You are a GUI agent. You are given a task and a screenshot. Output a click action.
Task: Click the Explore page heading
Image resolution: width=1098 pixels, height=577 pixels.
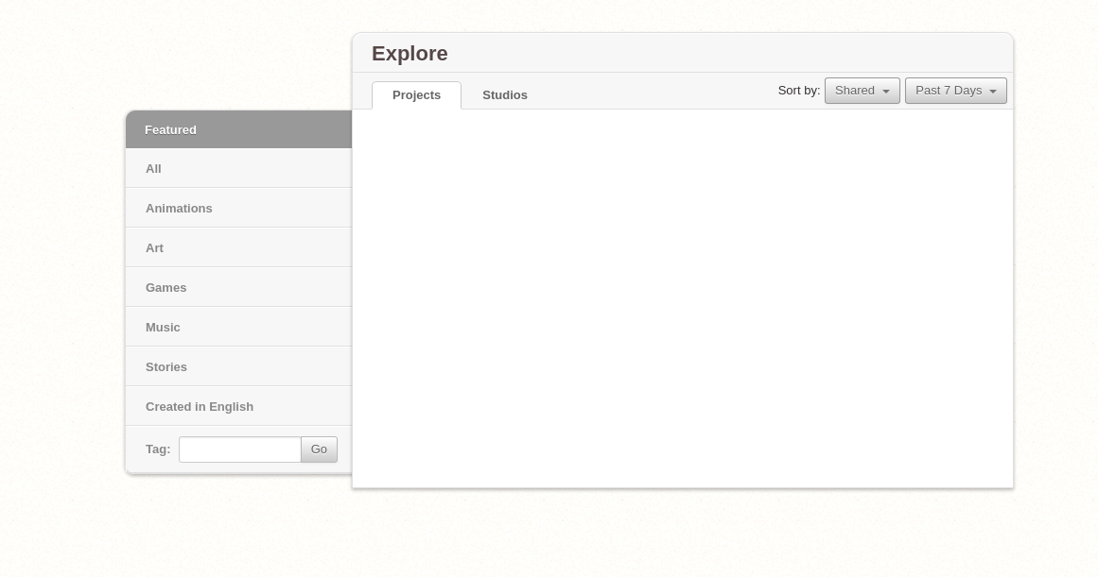click(x=410, y=53)
